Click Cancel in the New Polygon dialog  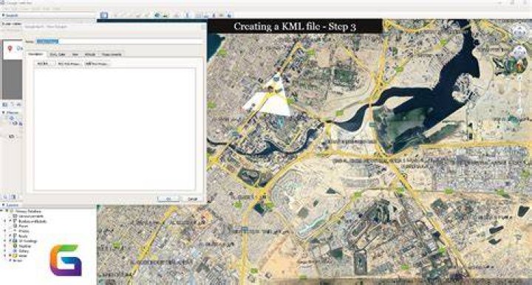coord(192,199)
